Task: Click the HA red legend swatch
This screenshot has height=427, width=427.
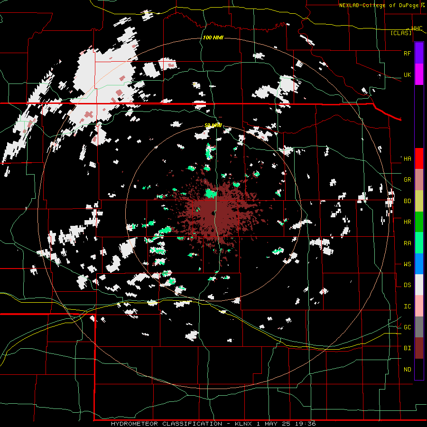Action: pyautogui.click(x=419, y=158)
